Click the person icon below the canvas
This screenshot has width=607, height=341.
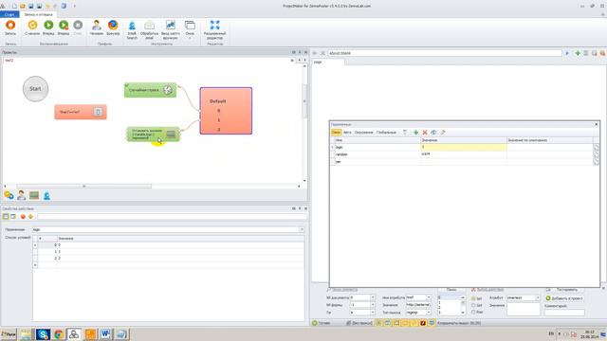tap(21, 196)
